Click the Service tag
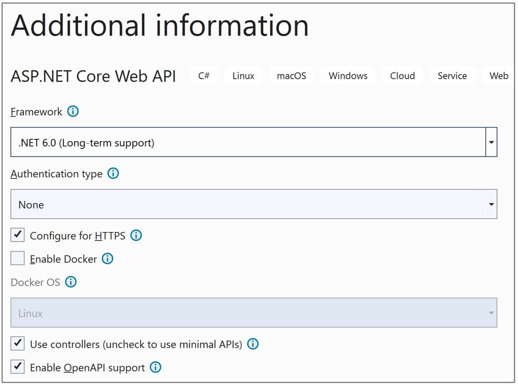Viewport: 518px width, 385px height. 452,76
